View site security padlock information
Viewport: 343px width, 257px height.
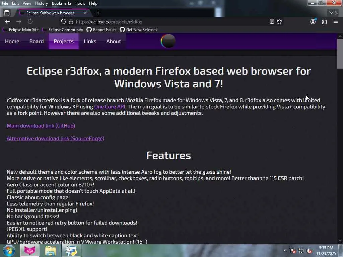click(x=71, y=22)
